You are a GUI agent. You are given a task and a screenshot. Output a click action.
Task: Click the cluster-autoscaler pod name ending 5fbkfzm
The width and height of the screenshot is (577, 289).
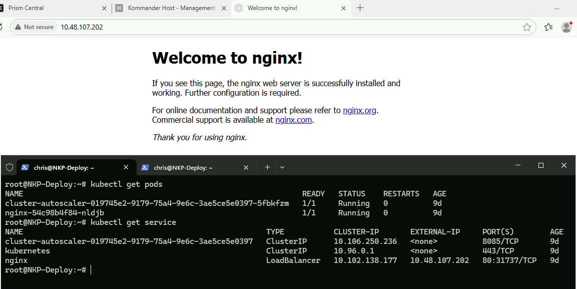tap(147, 203)
